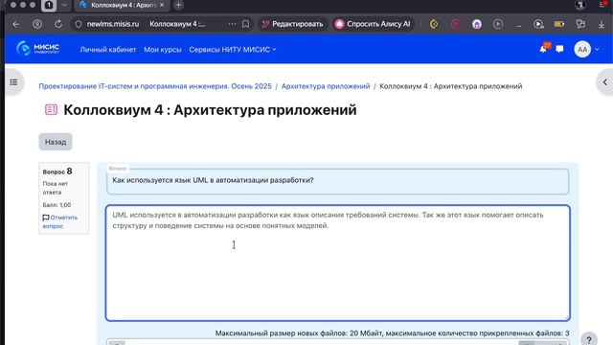Open Проектирование IT-систем breadcrumb link

pyautogui.click(x=155, y=86)
